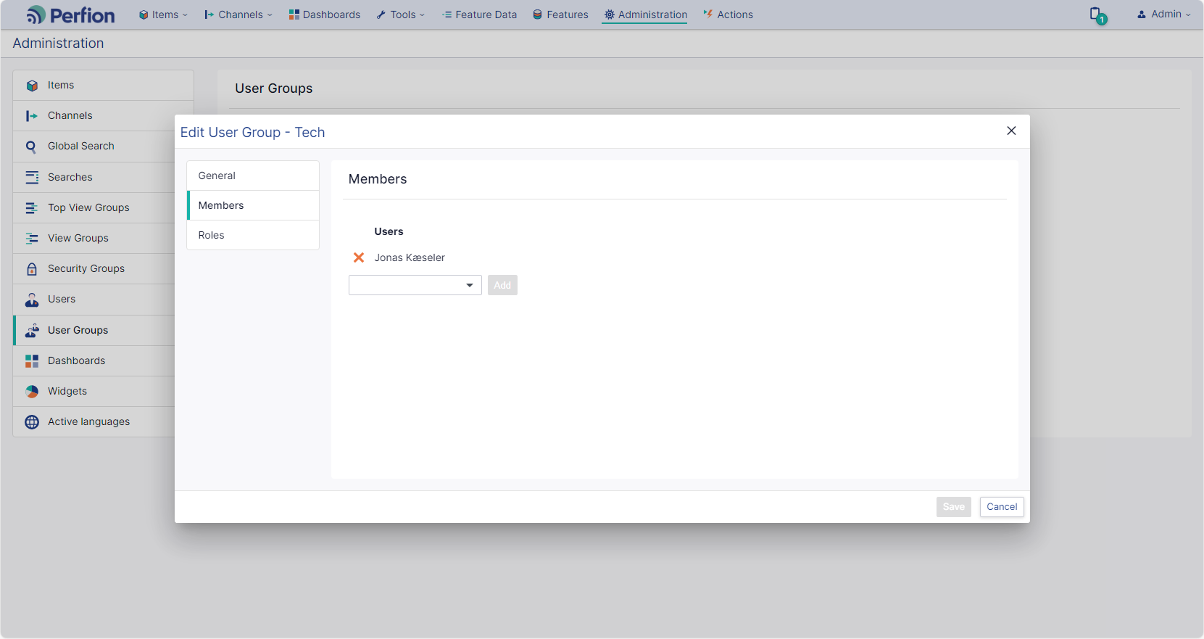Image resolution: width=1204 pixels, height=639 pixels.
Task: Click the User Groups icon in sidebar
Action: click(x=32, y=331)
